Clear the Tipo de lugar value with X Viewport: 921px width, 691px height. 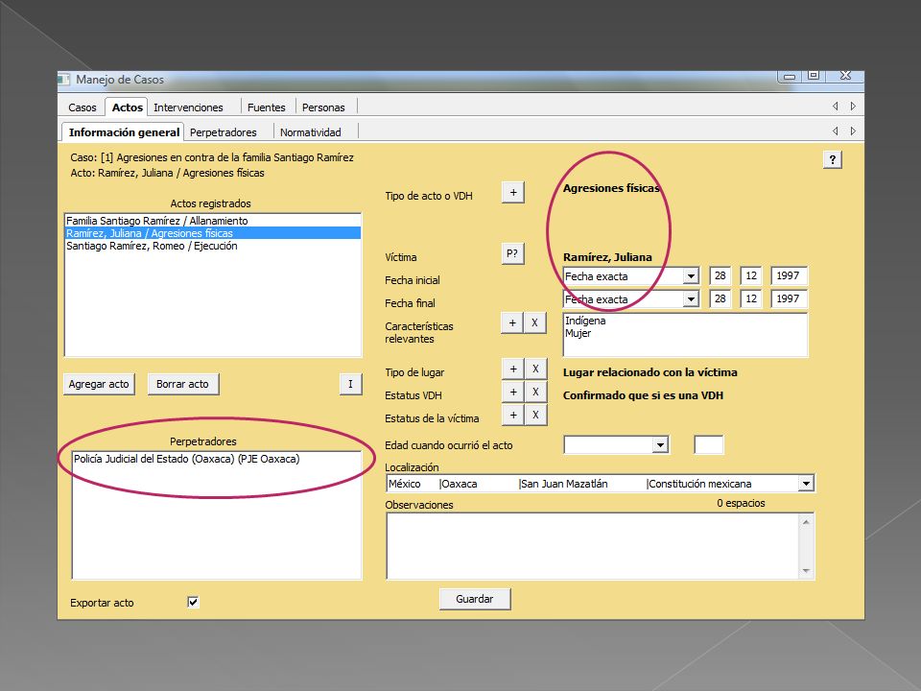tap(535, 369)
